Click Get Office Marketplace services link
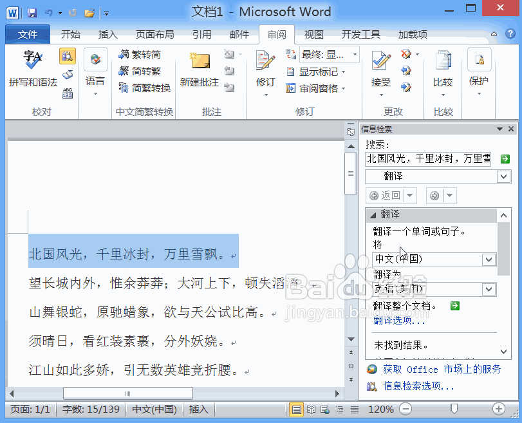 pos(442,369)
